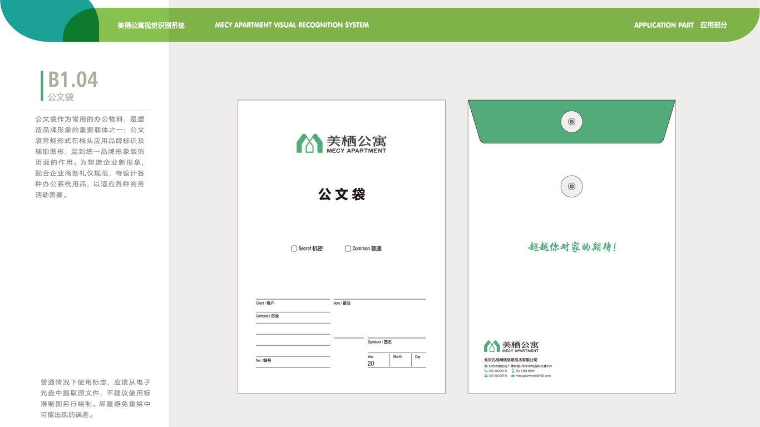This screenshot has width=760, height=427.
Task: Click the mecyapartment@163.com email address
Action: coord(533,376)
